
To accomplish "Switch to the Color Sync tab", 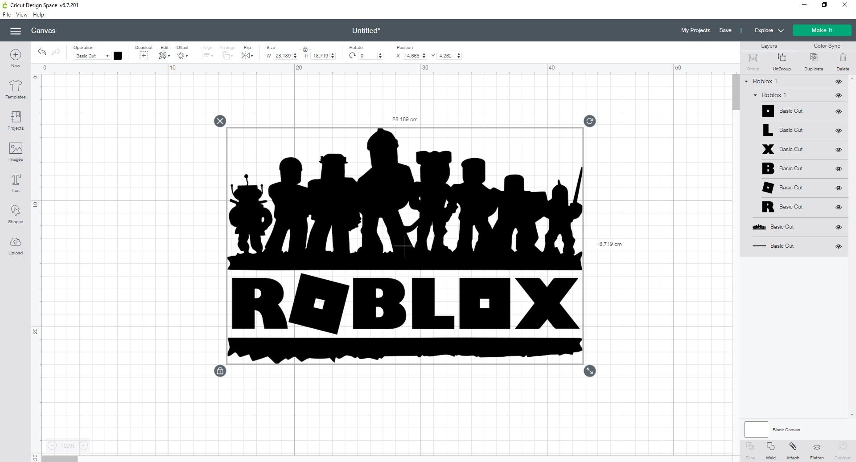I will (827, 45).
